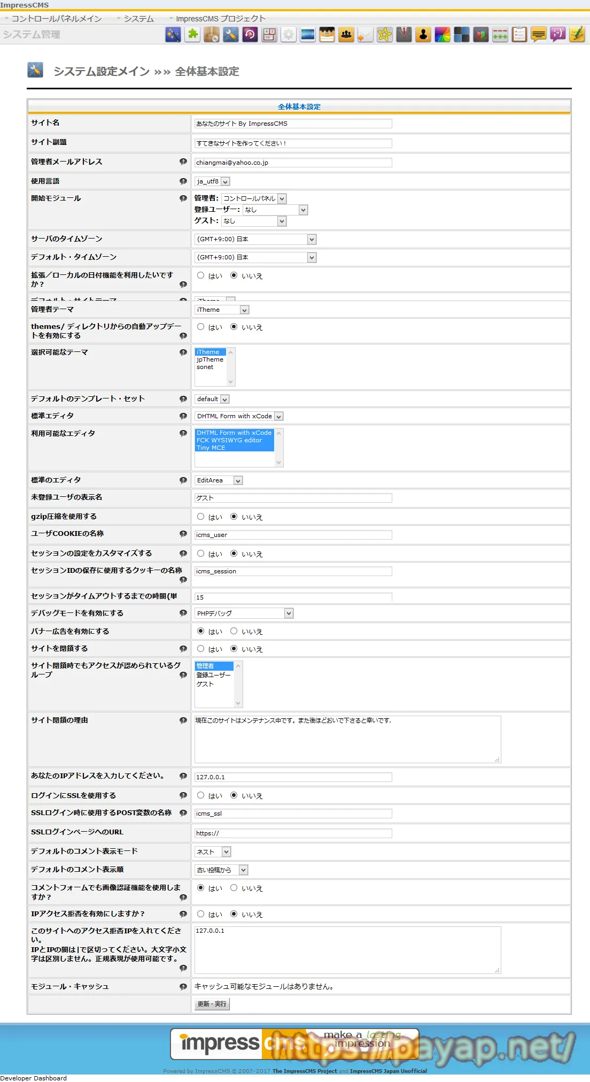The height and width of the screenshot is (1082, 590).
Task: Click the yellow speech bubble comments icon
Action: (539, 35)
